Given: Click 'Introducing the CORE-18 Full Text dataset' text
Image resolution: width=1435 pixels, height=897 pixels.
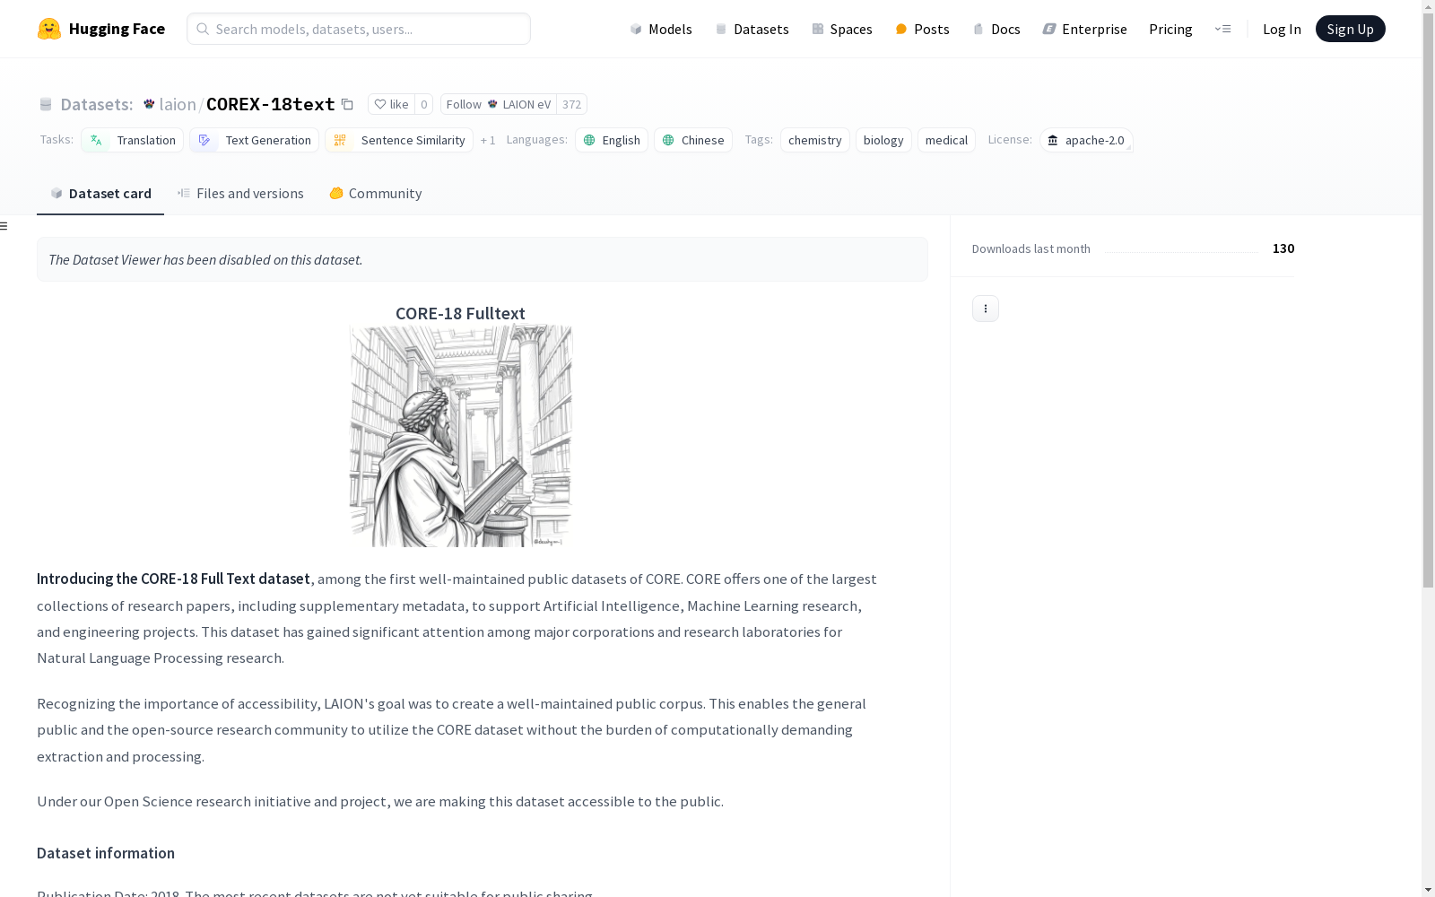Looking at the screenshot, I should click(x=173, y=579).
